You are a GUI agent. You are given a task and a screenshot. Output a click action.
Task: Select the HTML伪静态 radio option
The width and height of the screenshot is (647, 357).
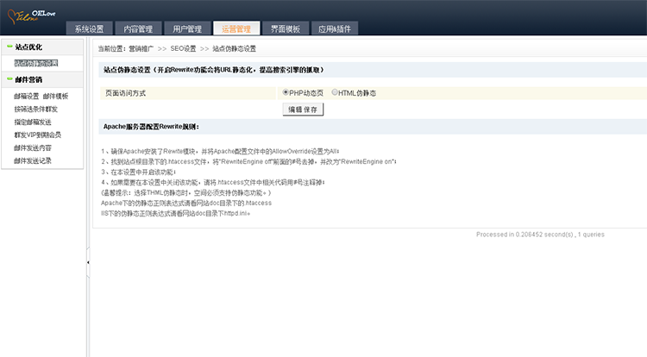click(335, 92)
